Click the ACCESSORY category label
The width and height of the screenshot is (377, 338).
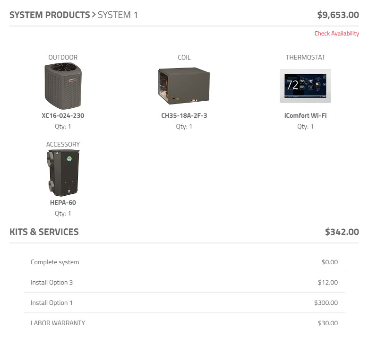[63, 144]
